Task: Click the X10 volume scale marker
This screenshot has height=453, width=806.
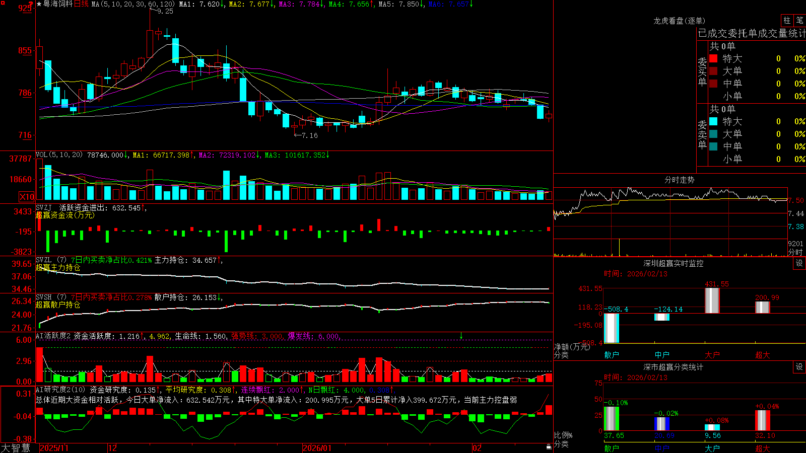Action: click(x=27, y=197)
